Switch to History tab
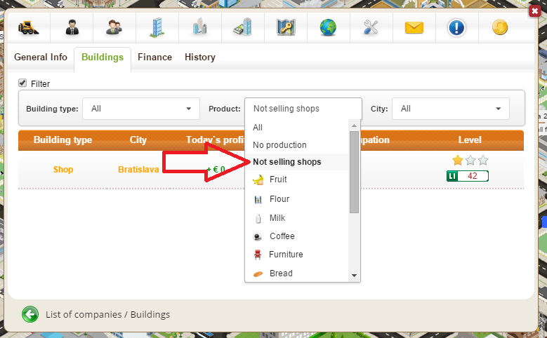 [200, 57]
